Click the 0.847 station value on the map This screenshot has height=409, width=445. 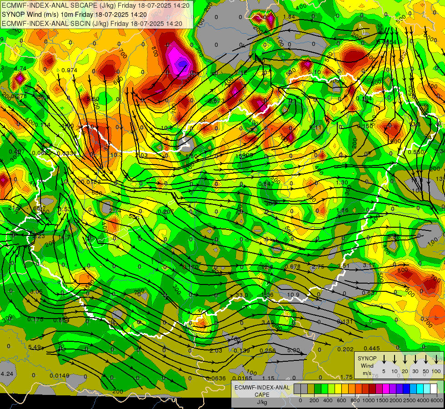(266, 184)
